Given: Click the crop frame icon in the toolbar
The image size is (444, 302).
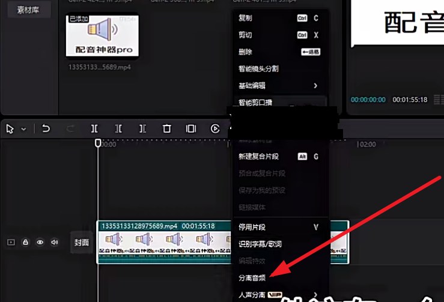Looking at the screenshot, I should (x=191, y=128).
